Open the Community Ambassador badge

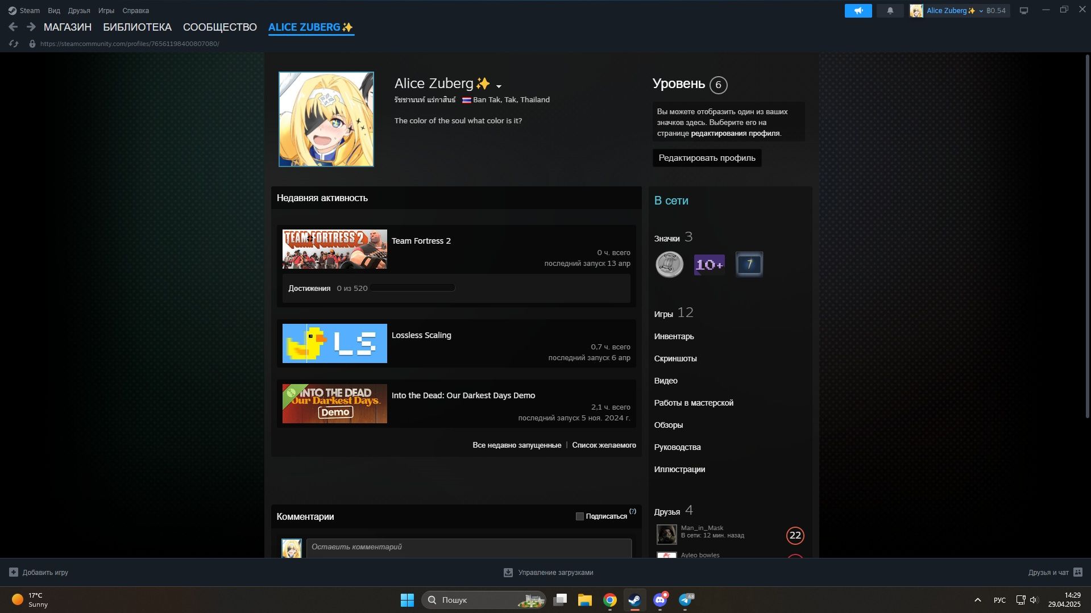669,264
